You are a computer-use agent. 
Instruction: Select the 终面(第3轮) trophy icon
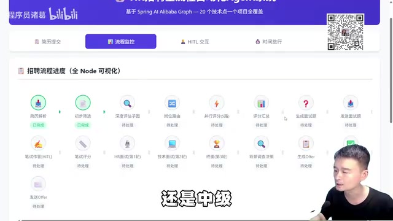point(217,144)
